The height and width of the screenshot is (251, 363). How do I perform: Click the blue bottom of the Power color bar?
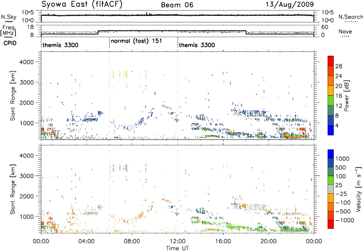pos(331,130)
